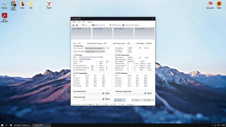Open the menu between View and Options
The image size is (226, 127).
pos(84,22)
